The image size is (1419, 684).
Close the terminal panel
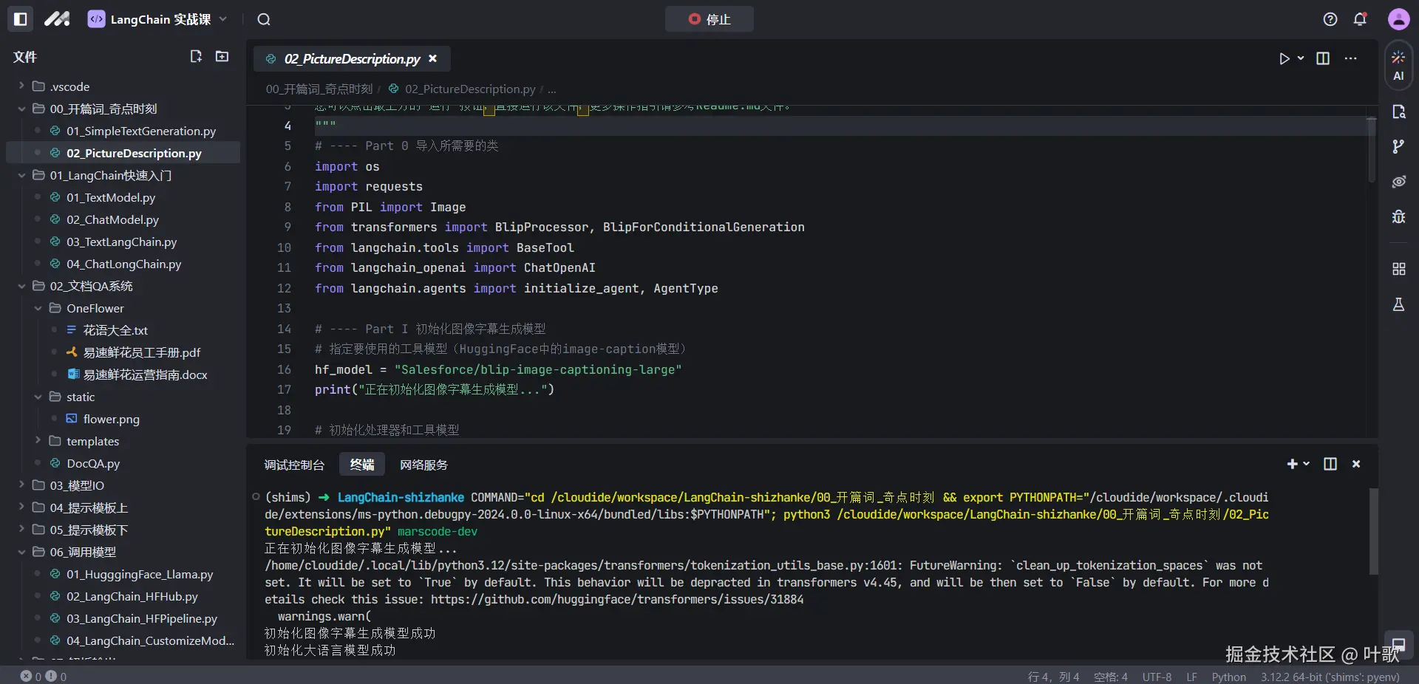tap(1356, 464)
